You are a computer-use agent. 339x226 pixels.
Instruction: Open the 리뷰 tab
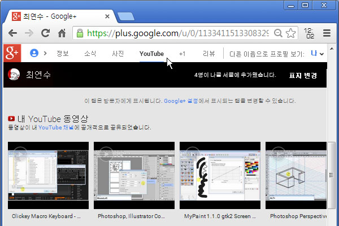coord(209,54)
